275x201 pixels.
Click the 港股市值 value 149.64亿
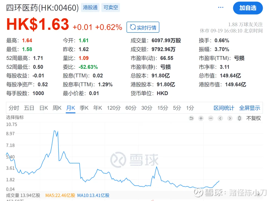(236, 85)
